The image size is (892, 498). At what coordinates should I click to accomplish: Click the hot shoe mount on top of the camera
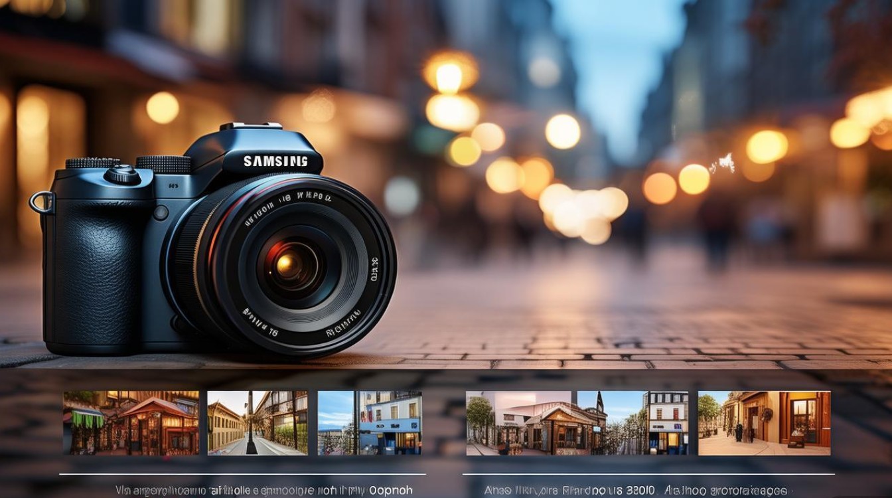click(x=250, y=126)
